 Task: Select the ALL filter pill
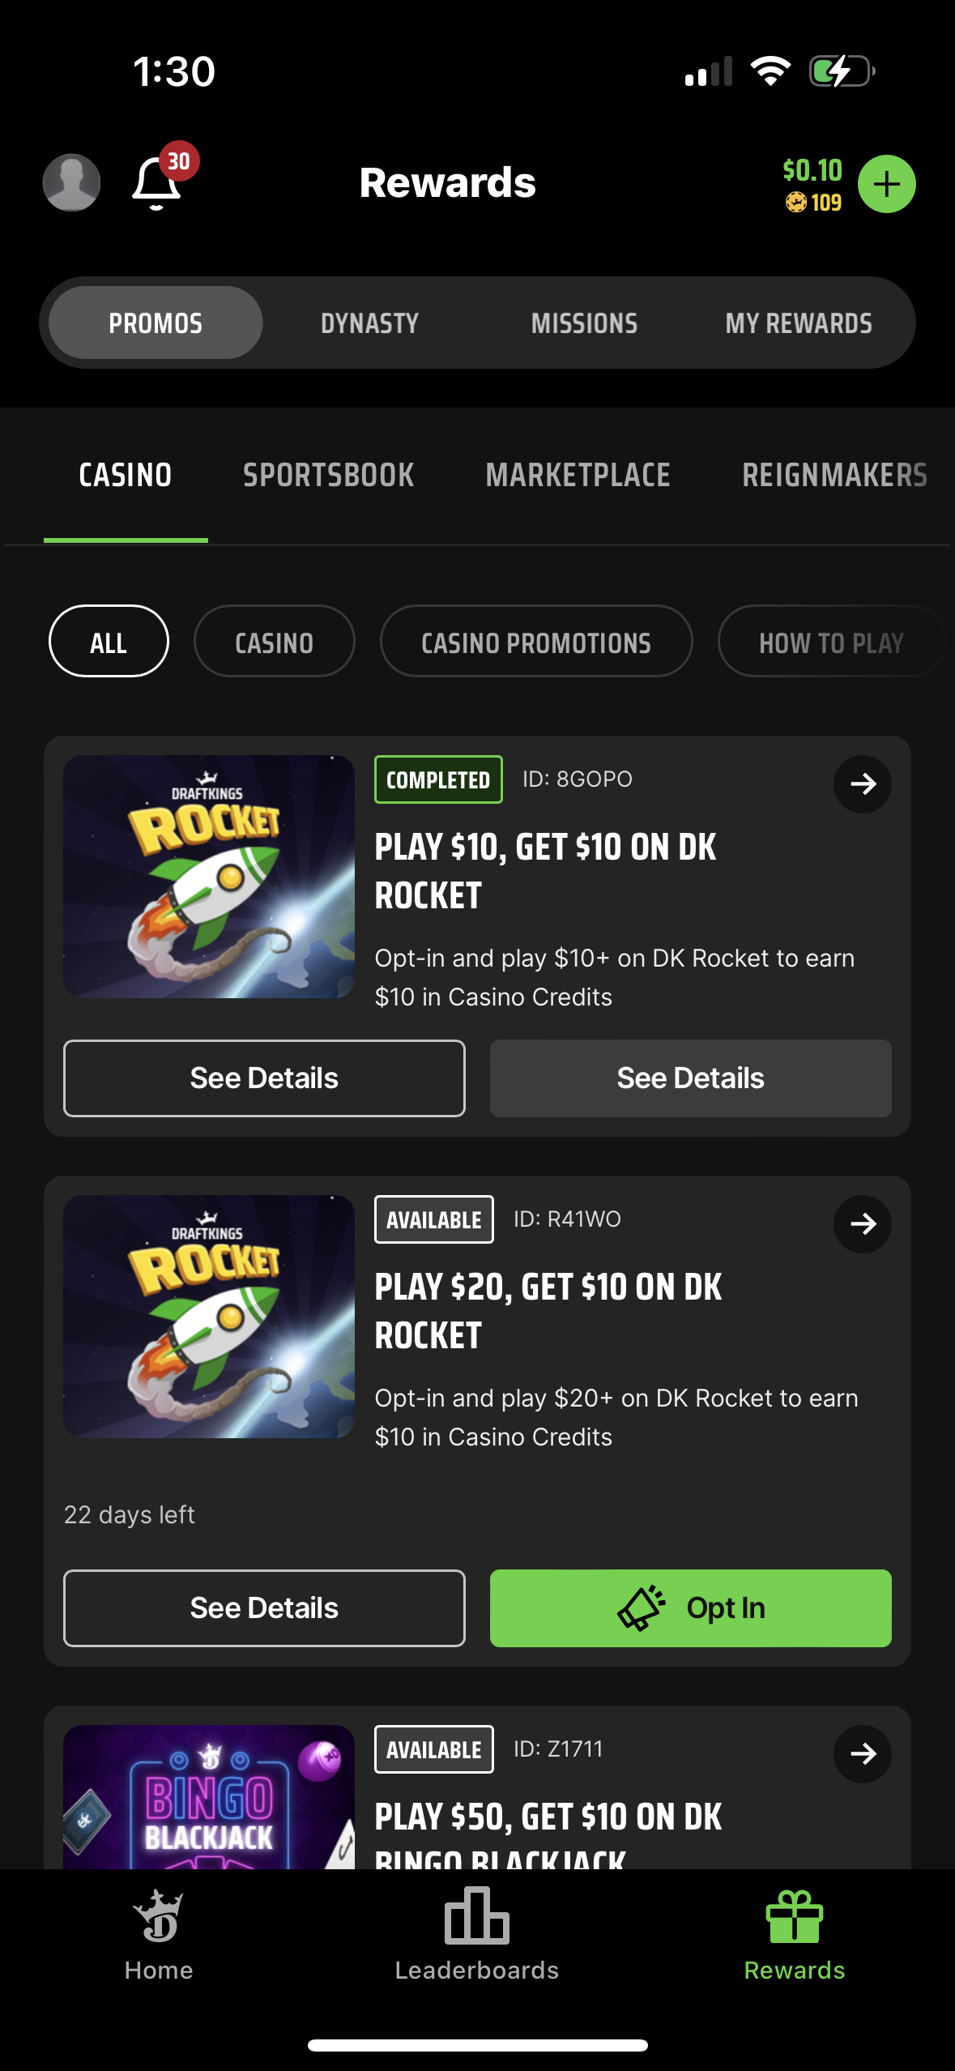pyautogui.click(x=109, y=641)
